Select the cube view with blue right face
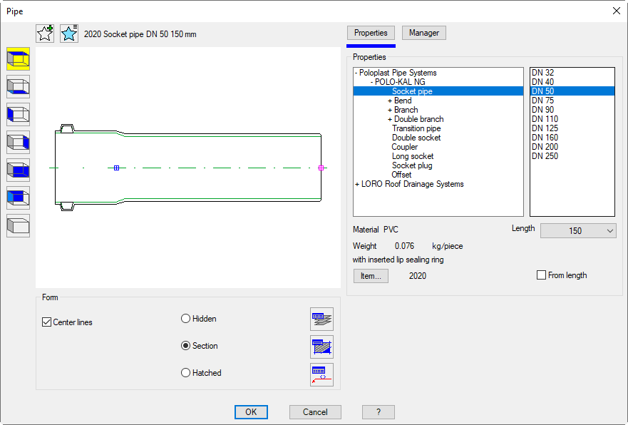The width and height of the screenshot is (628, 425). [x=19, y=142]
